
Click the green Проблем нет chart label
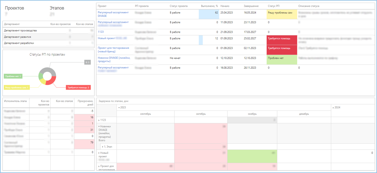13,76
